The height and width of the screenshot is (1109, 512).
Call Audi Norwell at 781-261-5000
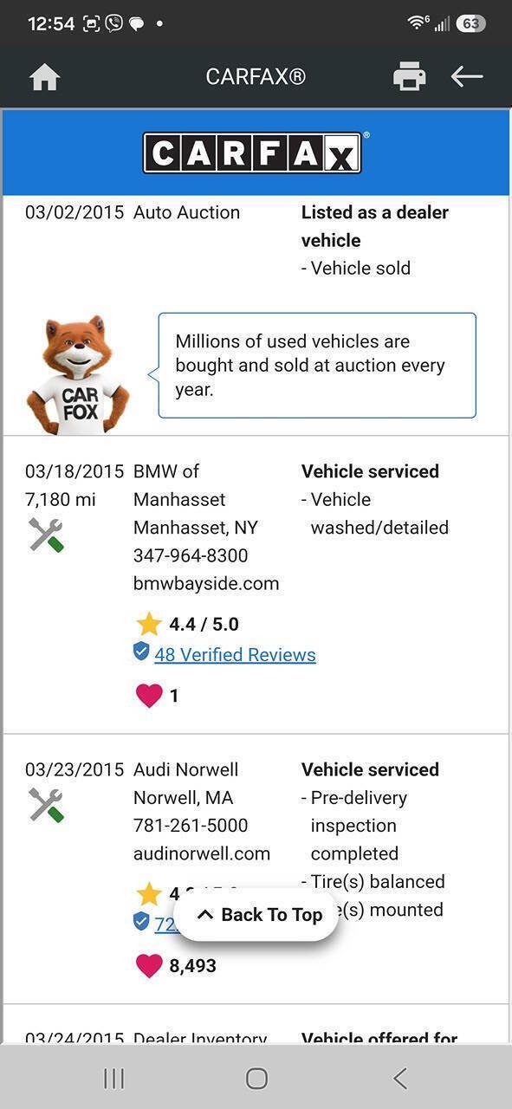tap(191, 826)
